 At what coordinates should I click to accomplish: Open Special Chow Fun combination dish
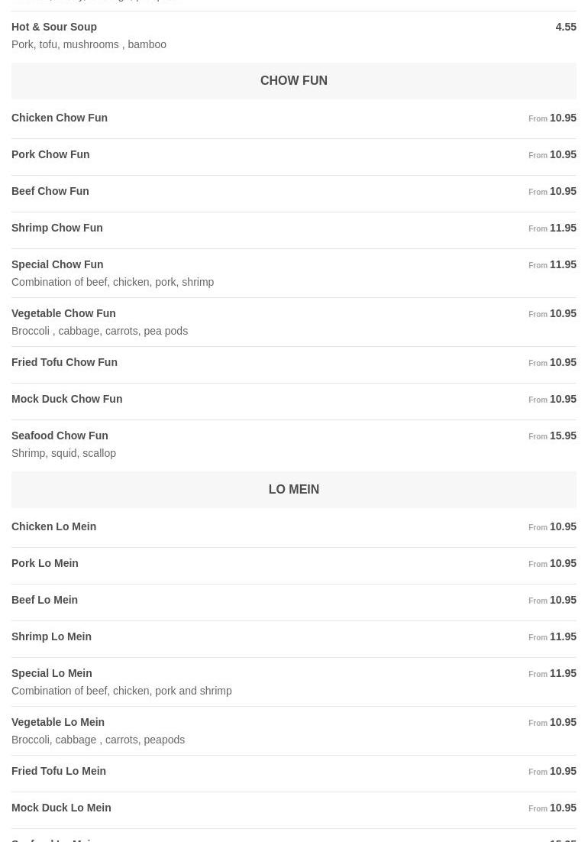coord(57,264)
